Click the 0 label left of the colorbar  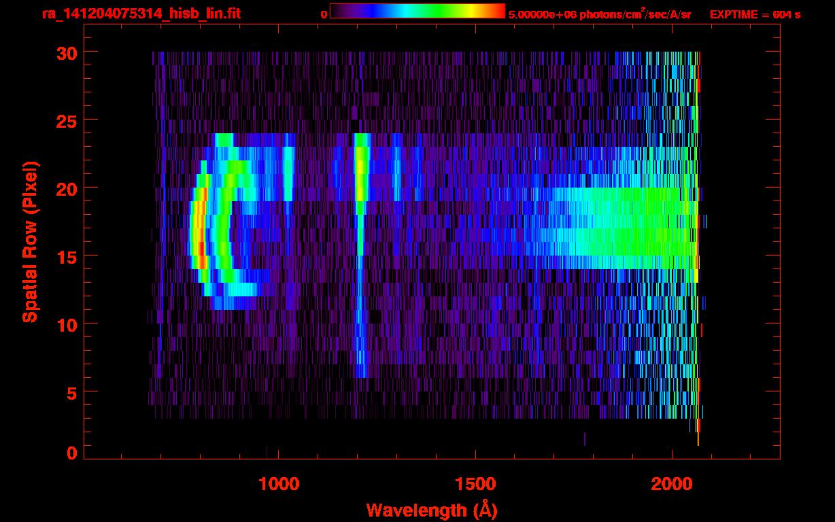click(x=324, y=14)
